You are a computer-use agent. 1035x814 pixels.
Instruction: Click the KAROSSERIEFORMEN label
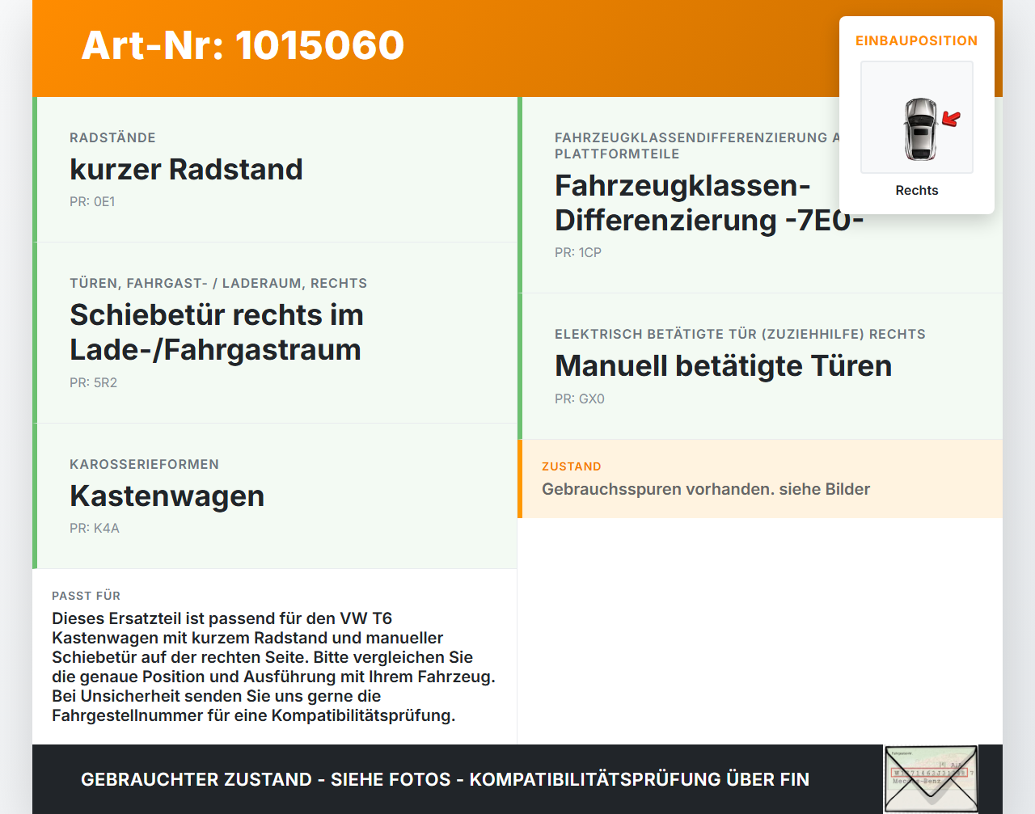pos(144,464)
